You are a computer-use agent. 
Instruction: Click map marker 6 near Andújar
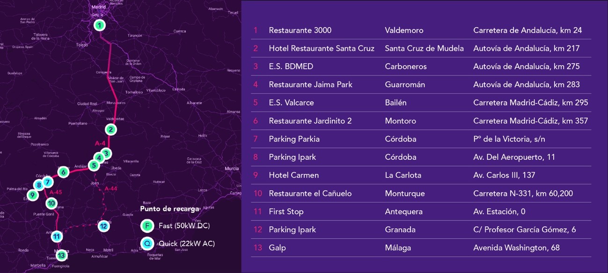[x=64, y=172]
